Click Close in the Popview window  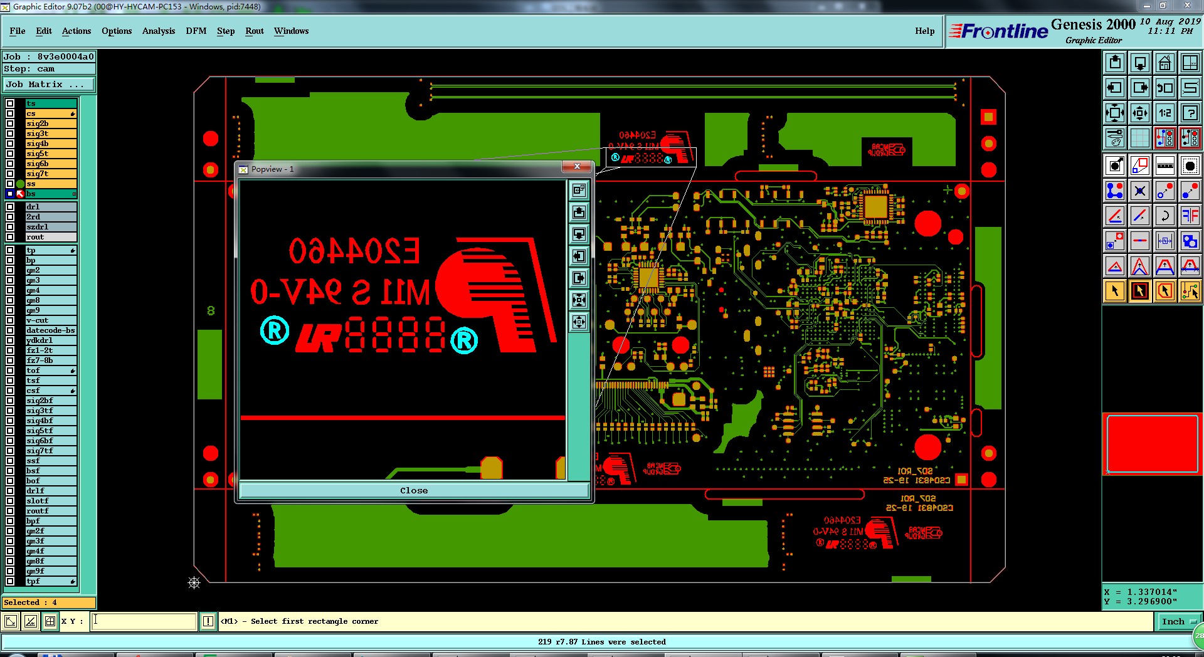(414, 490)
